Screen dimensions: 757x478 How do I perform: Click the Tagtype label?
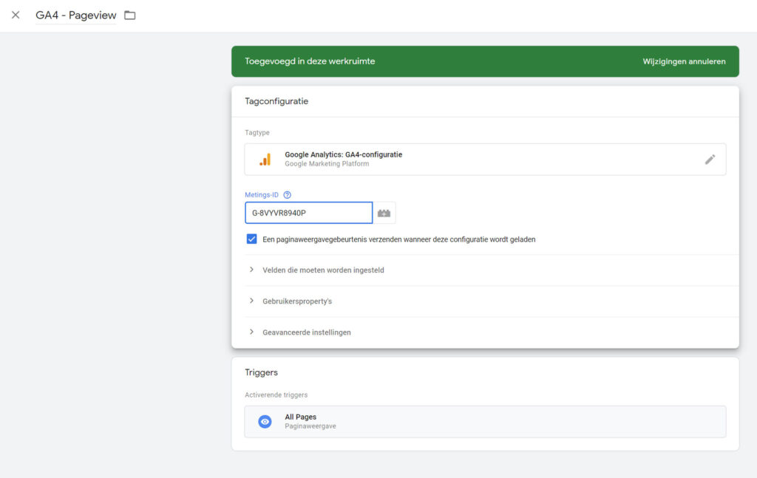coord(257,133)
